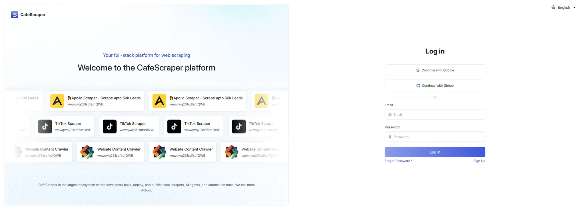Continue with Google sign-in
This screenshot has width=585, height=210.
[x=435, y=70]
